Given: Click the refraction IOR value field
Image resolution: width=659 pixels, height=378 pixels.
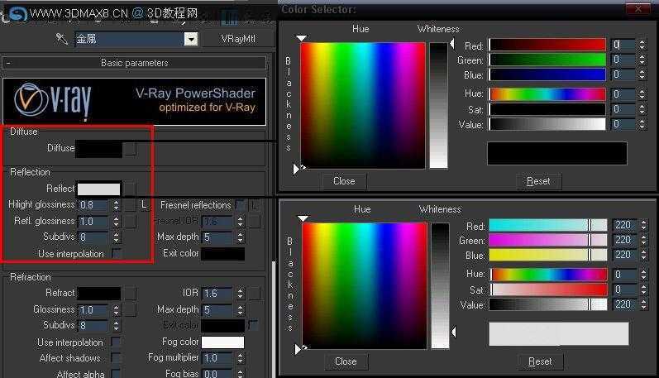Looking at the screenshot, I should [217, 293].
